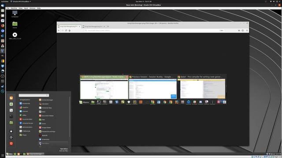
Task: Click the Computer desktop icon
Action: point(15,14)
